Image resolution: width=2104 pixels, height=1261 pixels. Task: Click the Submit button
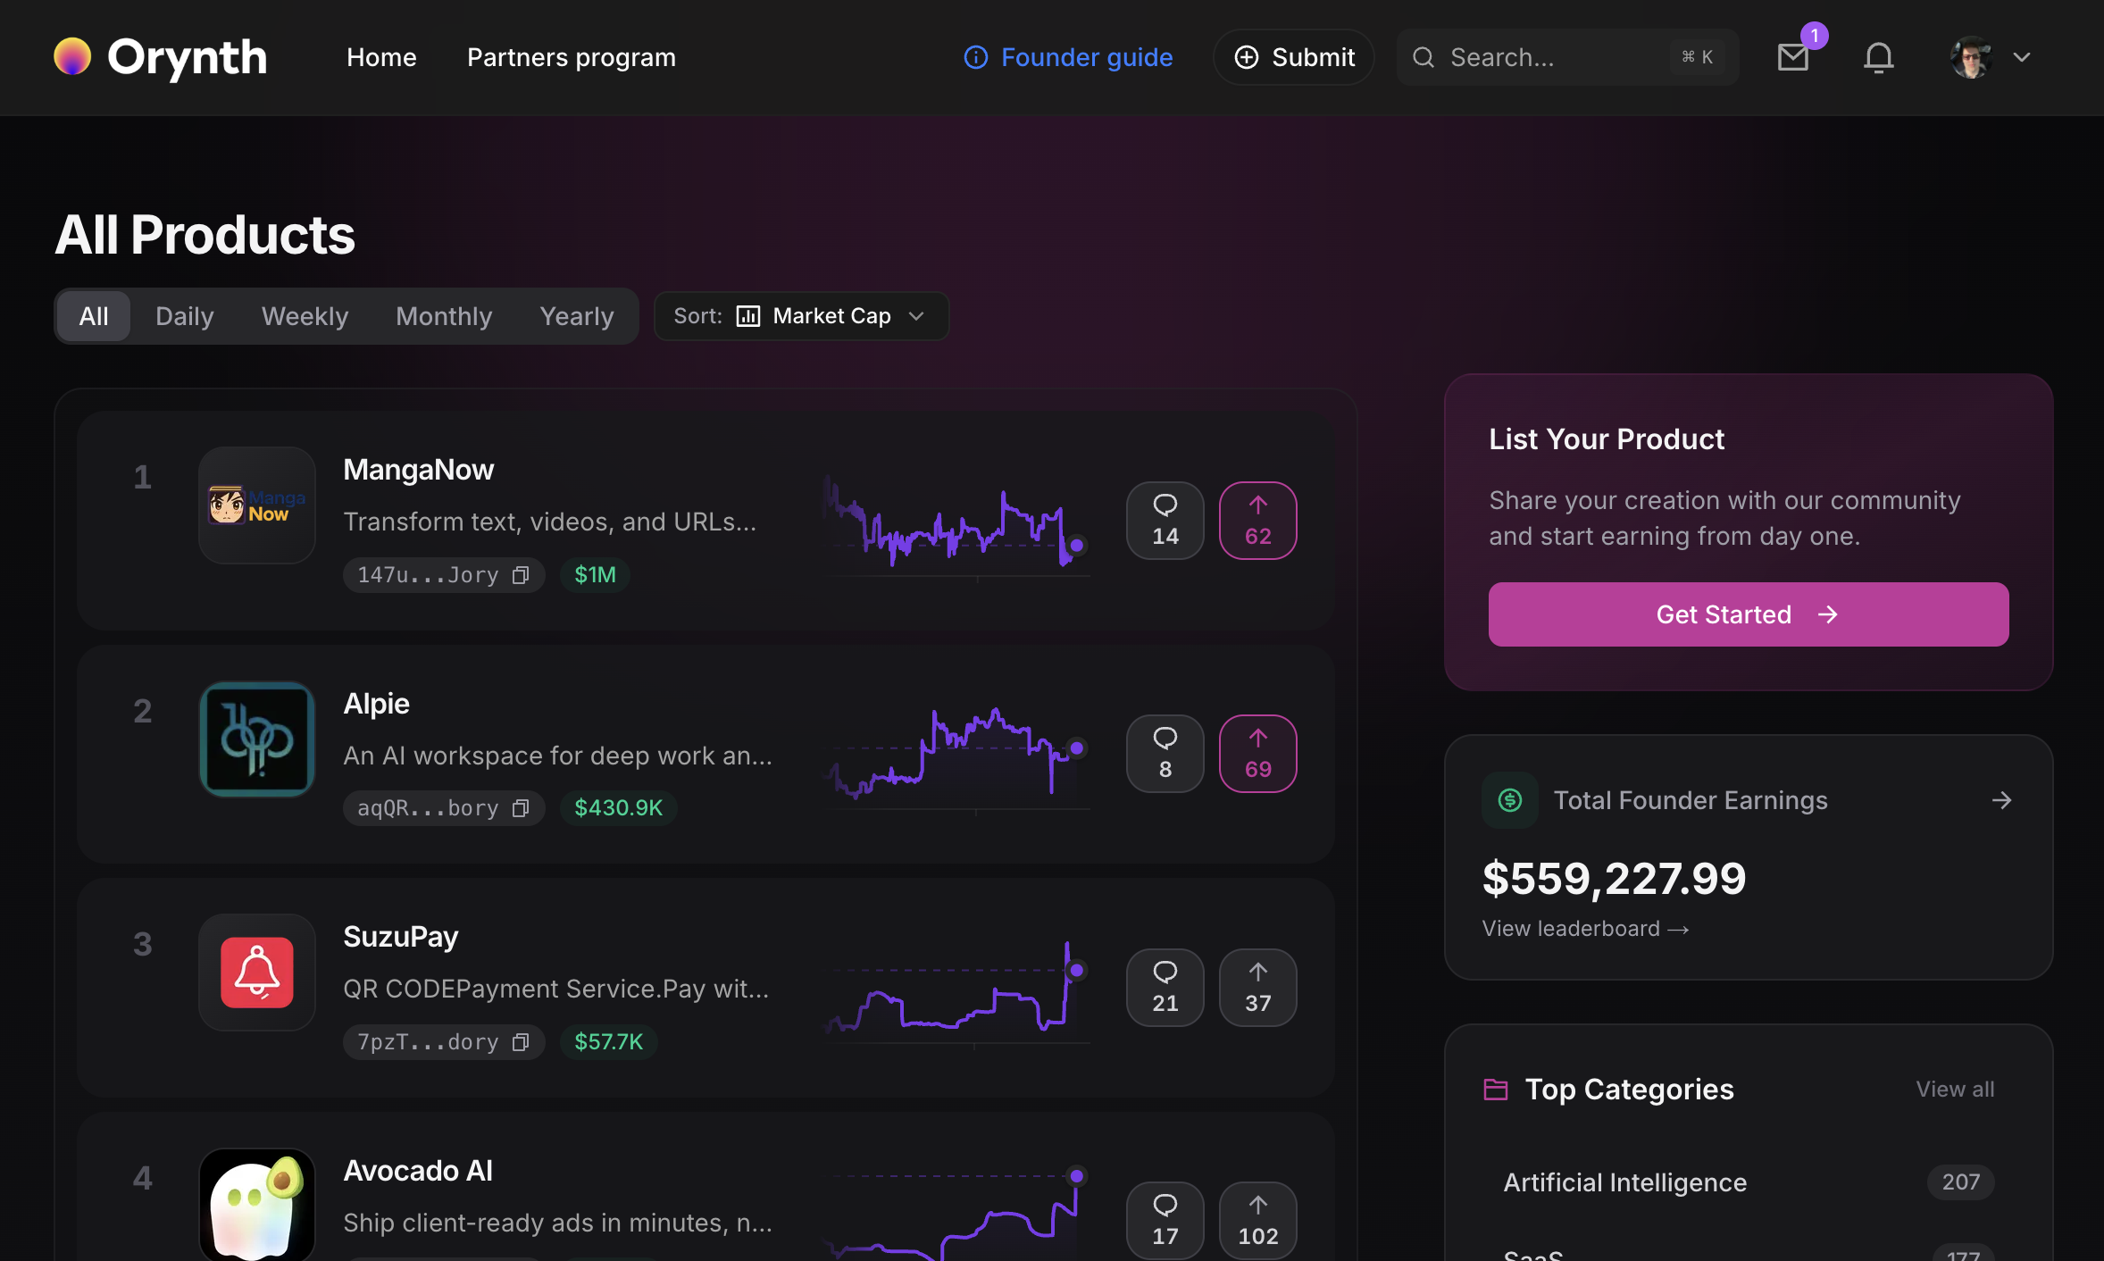coord(1293,57)
